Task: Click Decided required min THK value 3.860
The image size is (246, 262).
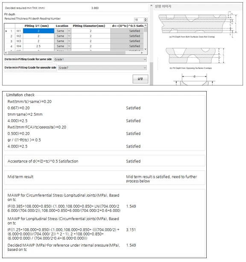Action: (95, 8)
